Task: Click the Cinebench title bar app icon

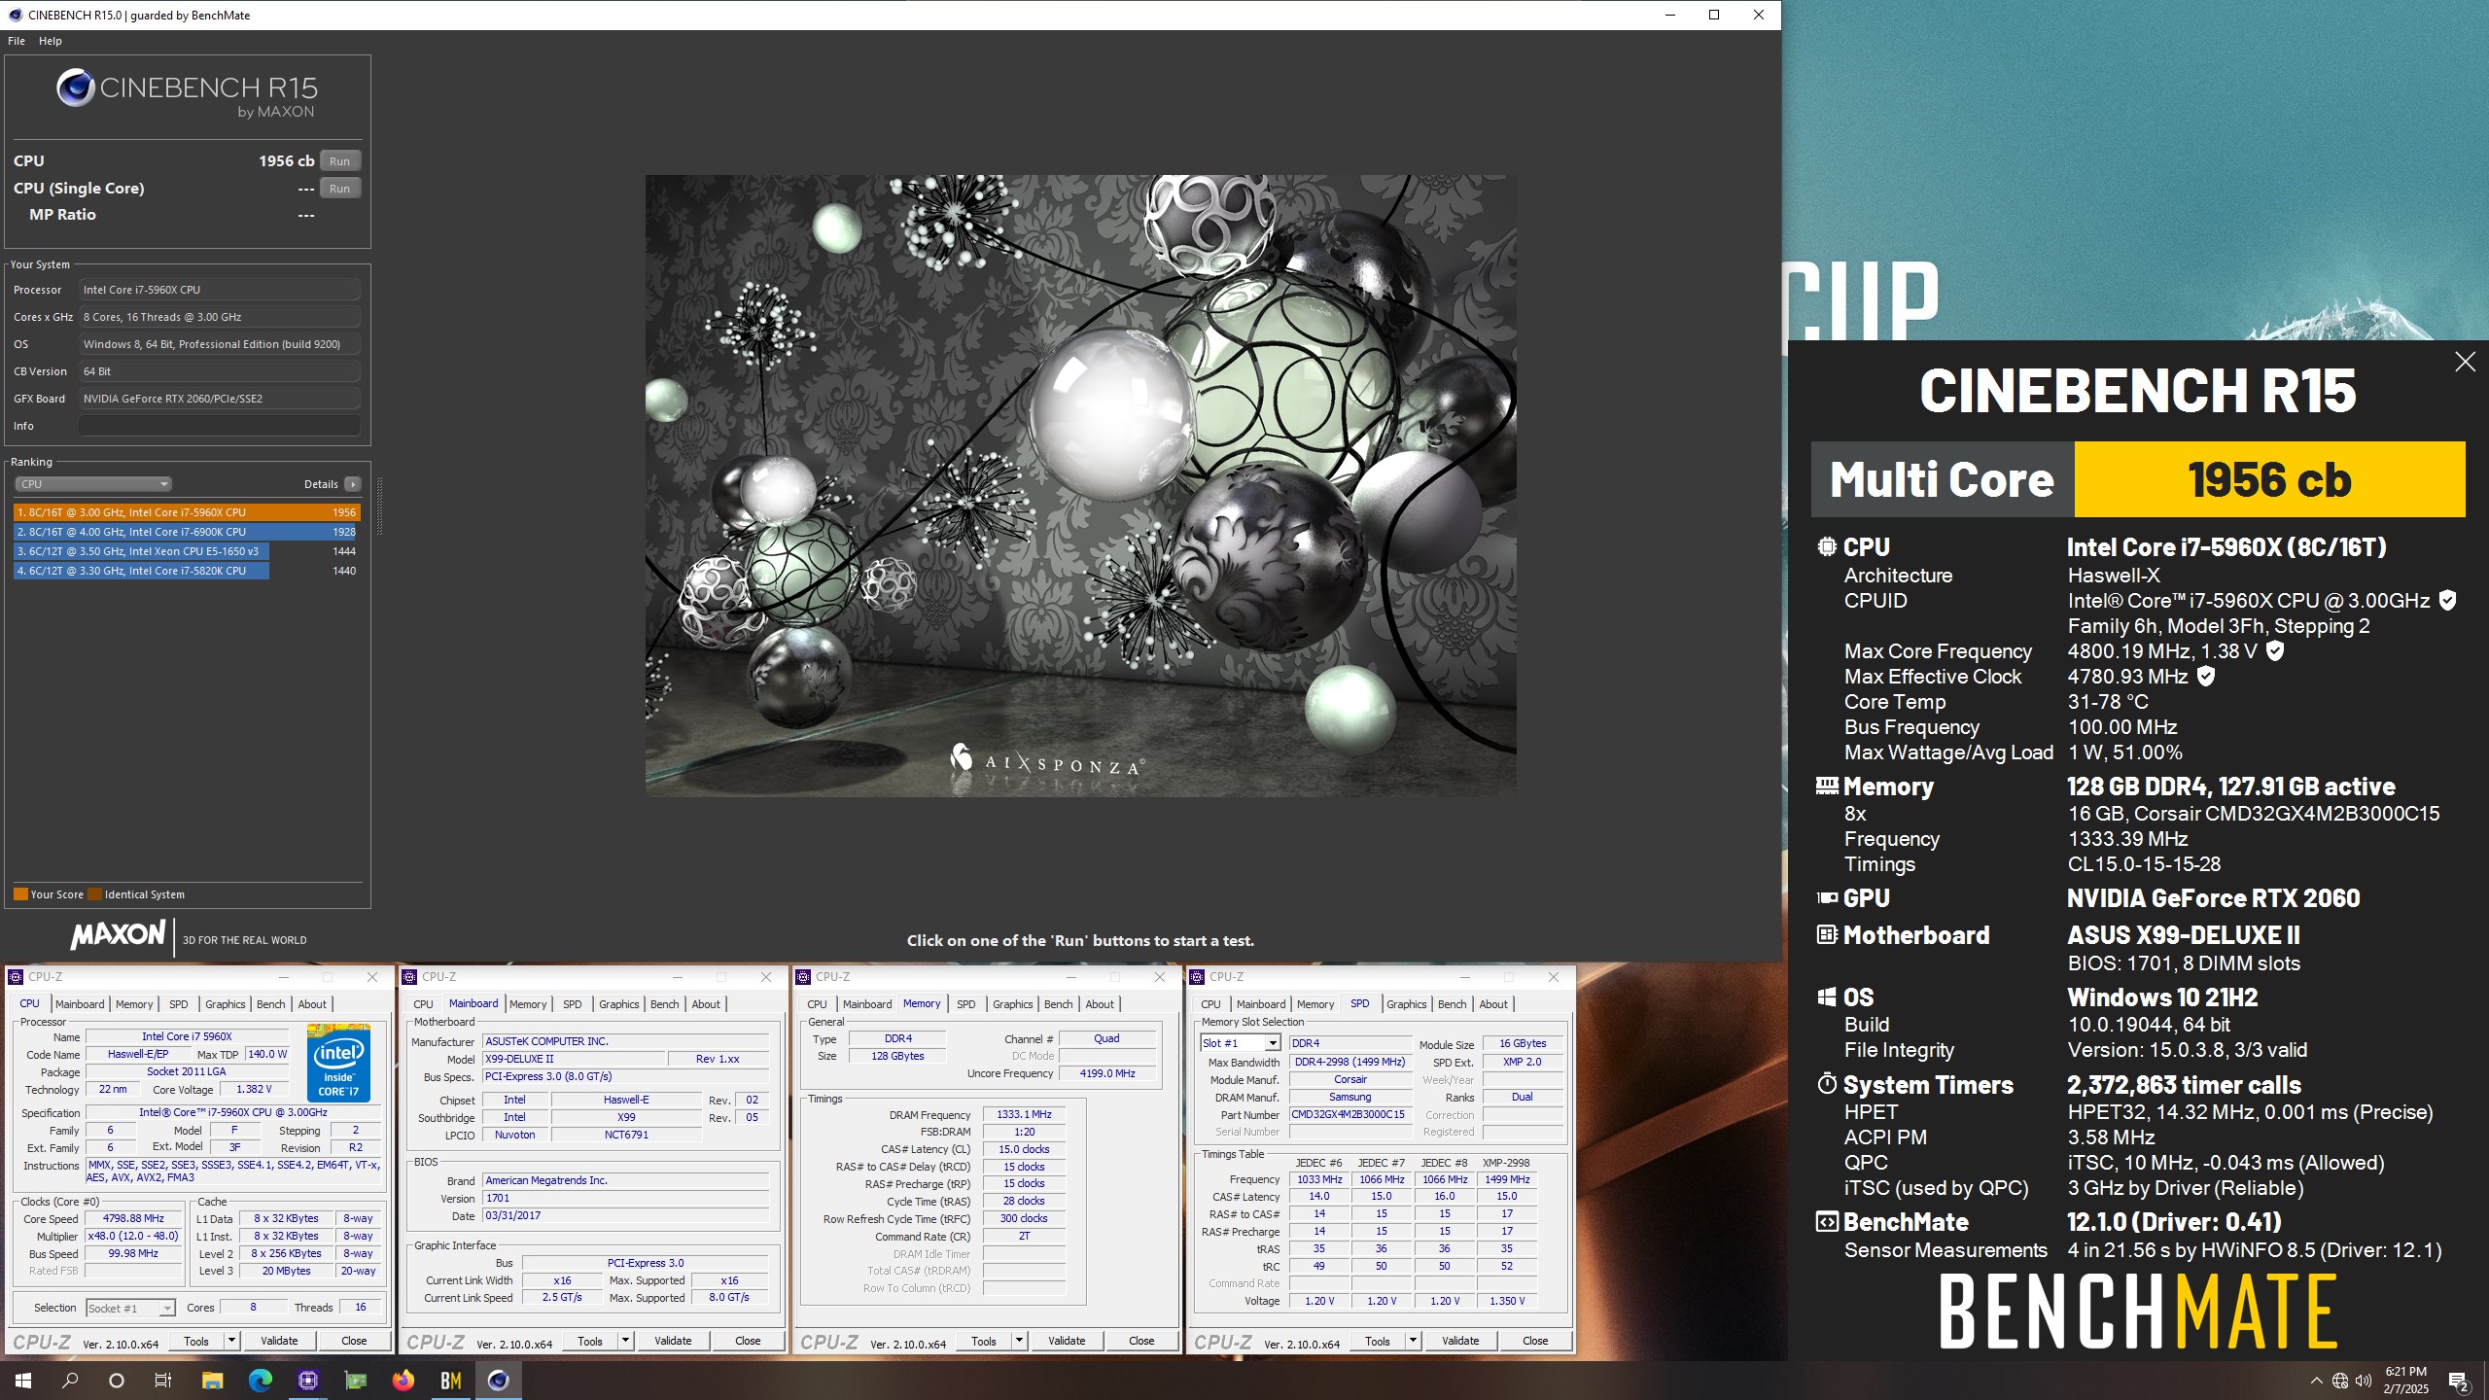Action: click(x=15, y=15)
